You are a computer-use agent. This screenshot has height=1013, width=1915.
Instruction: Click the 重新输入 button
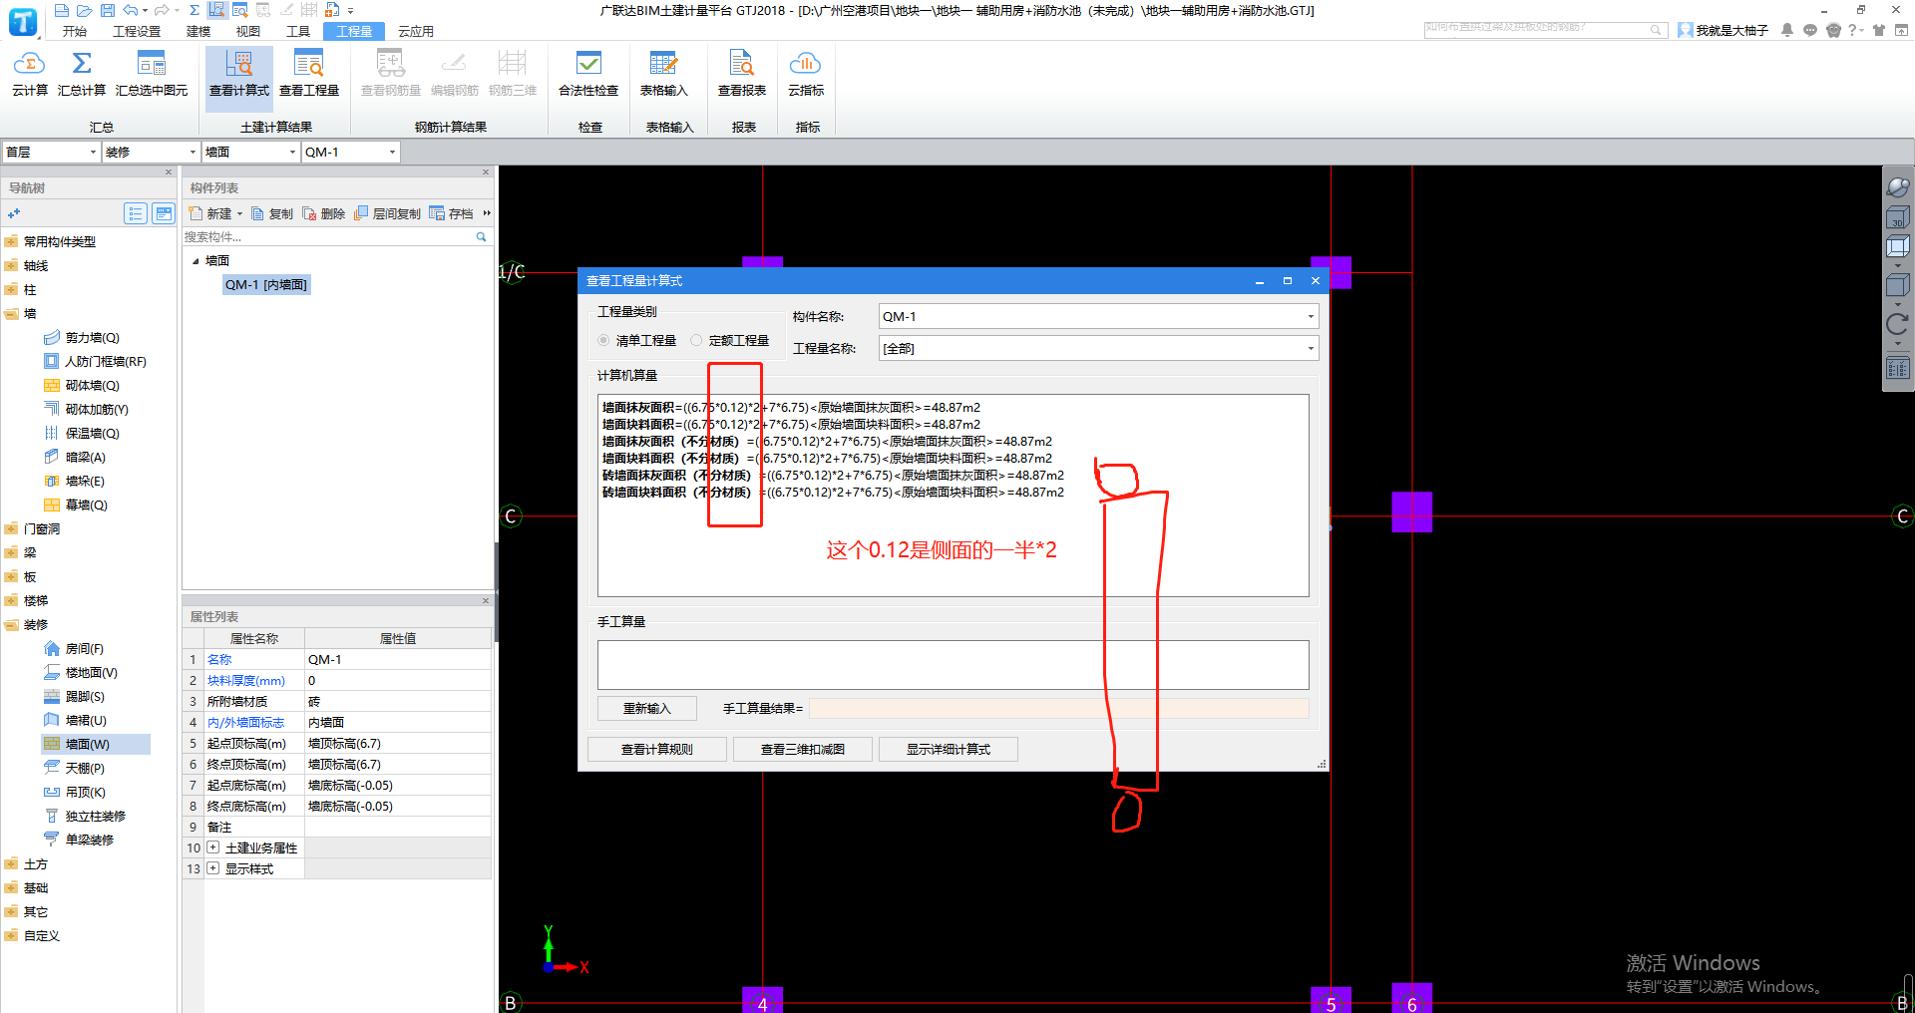pyautogui.click(x=647, y=708)
